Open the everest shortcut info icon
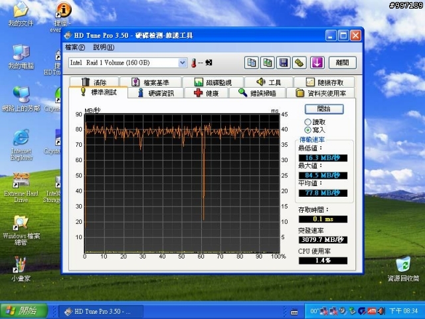The width and height of the screenshot is (425, 319). pyautogui.click(x=63, y=11)
